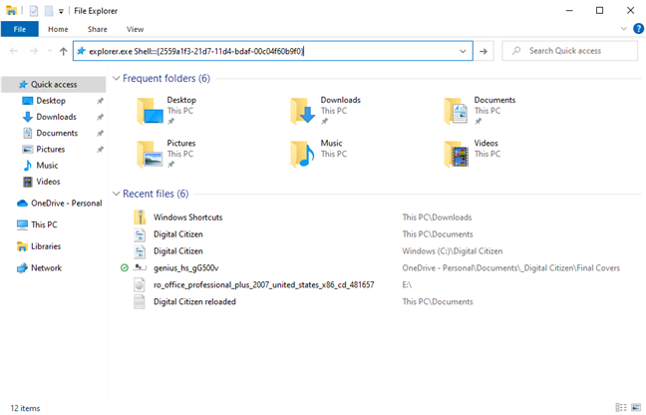Open Pictures in the navigation pane

click(x=50, y=149)
